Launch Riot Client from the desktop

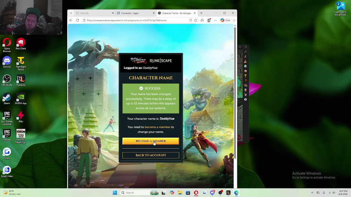coord(21,44)
